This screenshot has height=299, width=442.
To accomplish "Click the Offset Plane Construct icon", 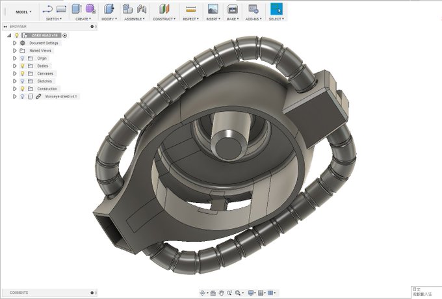I will coord(164,9).
